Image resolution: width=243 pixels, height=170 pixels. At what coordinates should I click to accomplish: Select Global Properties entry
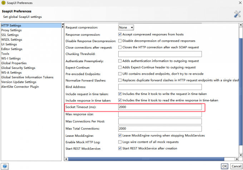pyautogui.click(x=31, y=63)
